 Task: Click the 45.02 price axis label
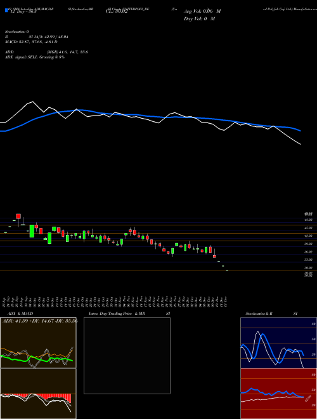click(309, 228)
